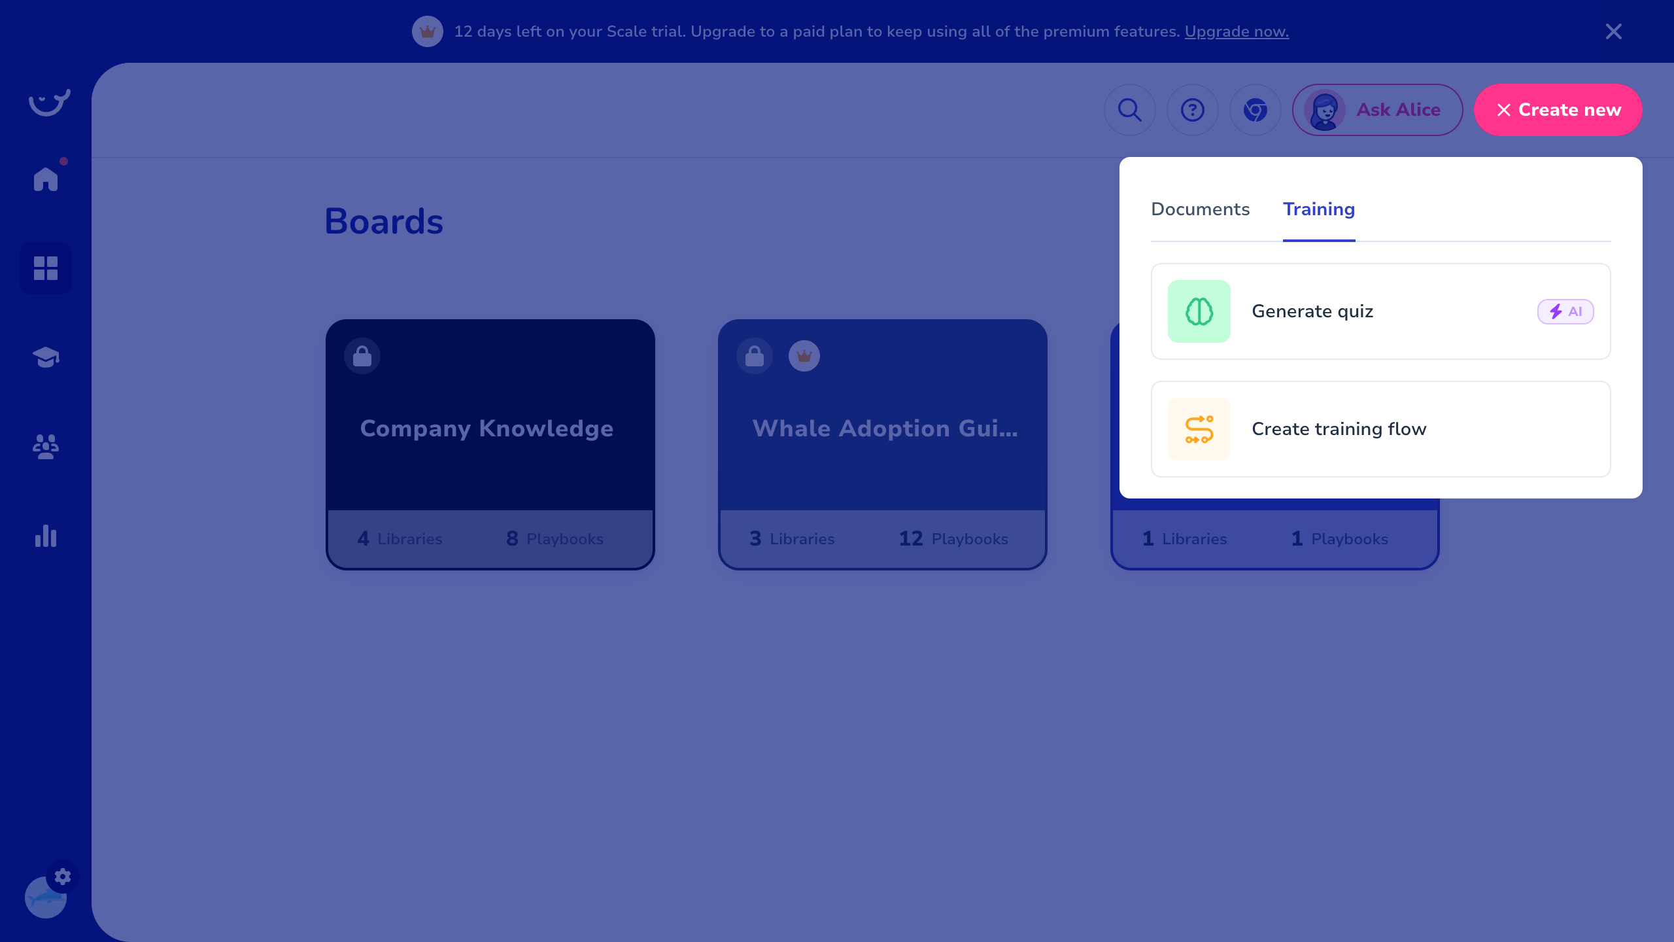
Task: Click the Chrome extension icon
Action: [1255, 110]
